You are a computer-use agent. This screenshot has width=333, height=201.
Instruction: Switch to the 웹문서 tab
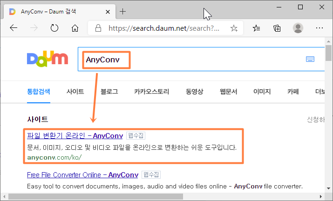pyautogui.click(x=228, y=92)
